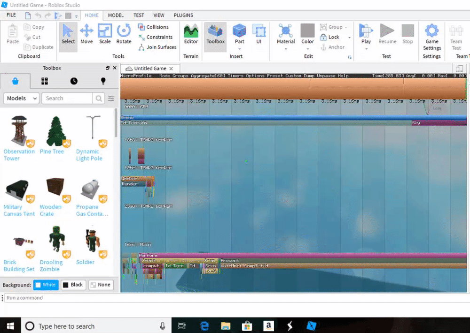Screen dimensions: 470x333
Task: Click the Toolbox search field
Action: click(x=67, y=98)
